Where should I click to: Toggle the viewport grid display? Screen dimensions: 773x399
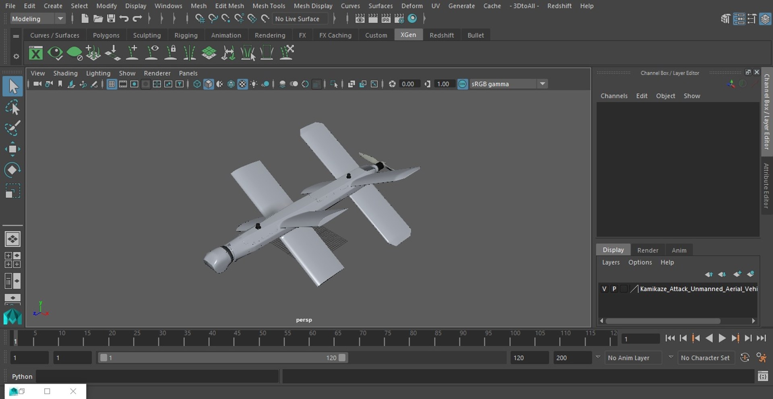[x=112, y=84]
